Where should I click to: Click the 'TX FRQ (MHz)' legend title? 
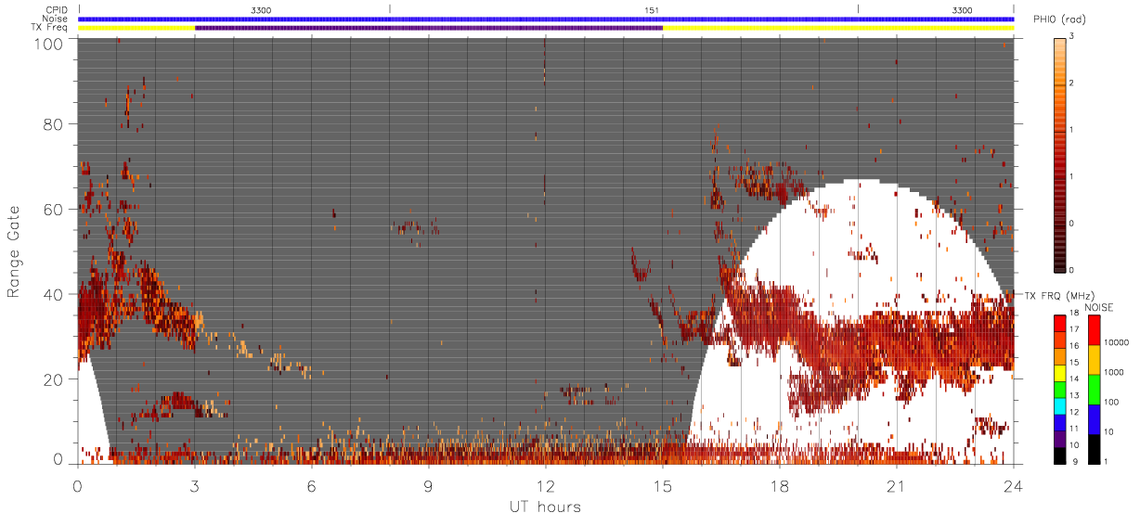(x=1059, y=295)
